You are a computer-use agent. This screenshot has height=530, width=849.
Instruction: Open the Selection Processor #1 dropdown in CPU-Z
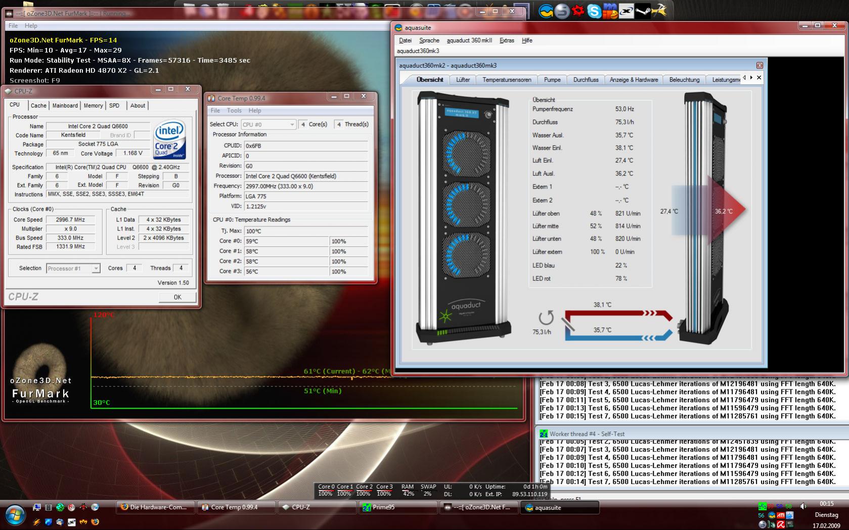point(73,268)
